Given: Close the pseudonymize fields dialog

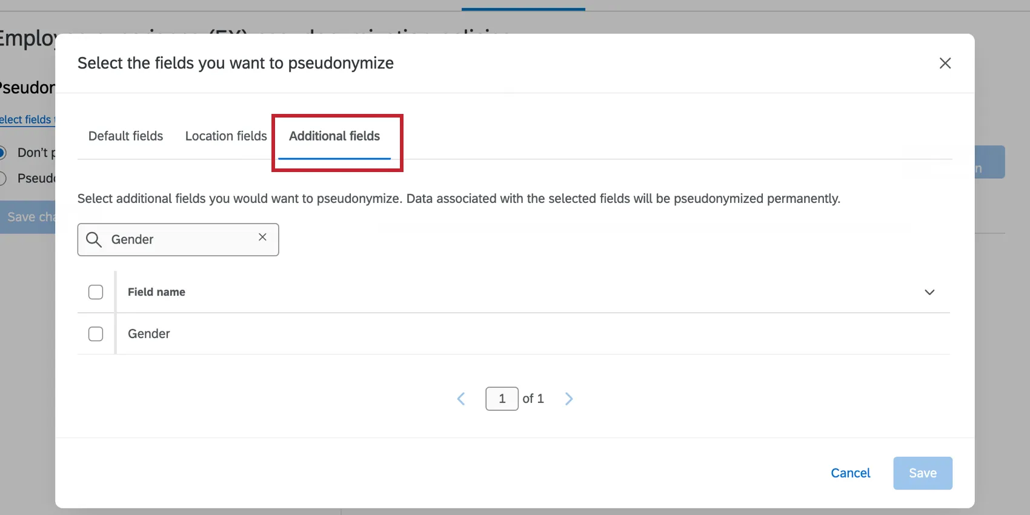Looking at the screenshot, I should tap(945, 63).
